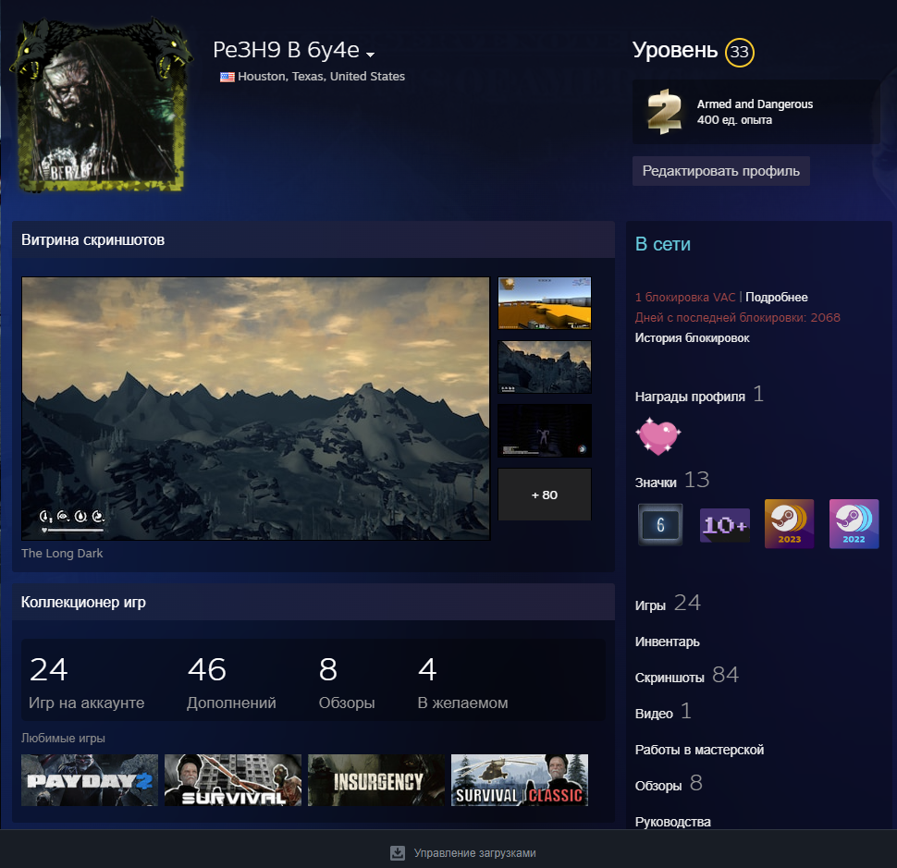Open the Игры 24 sidebar link
The width and height of the screenshot is (897, 868).
coord(668,604)
